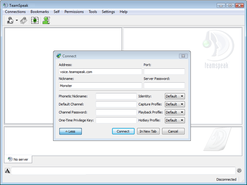Click the green eye Subscribe toolbar icon
The width and height of the screenshot is (247, 185).
coord(35,20)
